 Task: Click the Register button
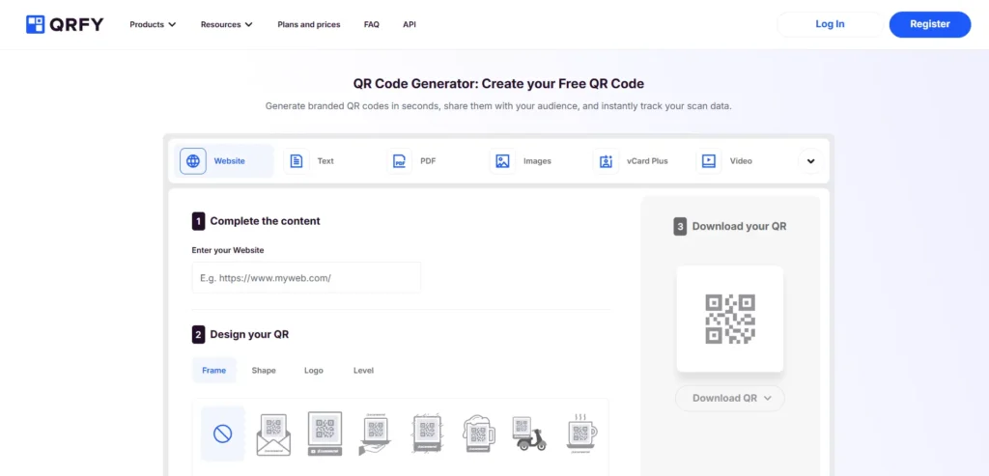tap(930, 24)
